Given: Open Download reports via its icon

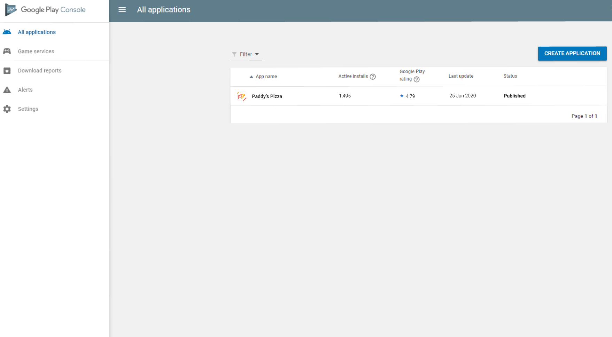Looking at the screenshot, I should tap(7, 70).
